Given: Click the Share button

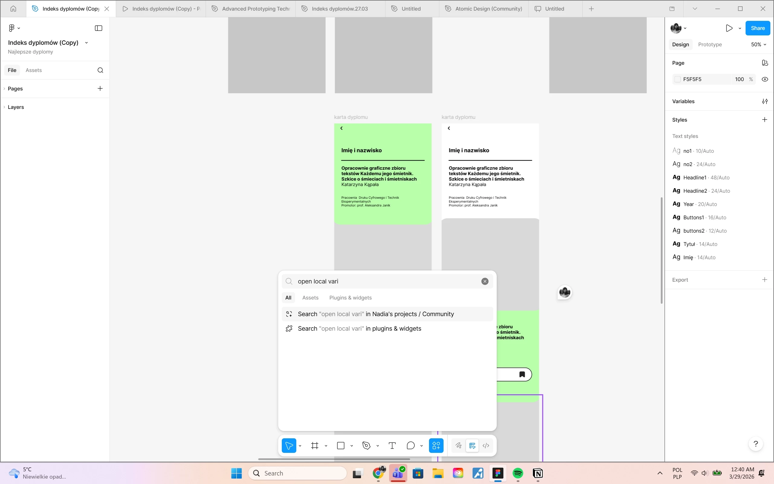Looking at the screenshot, I should (x=758, y=28).
